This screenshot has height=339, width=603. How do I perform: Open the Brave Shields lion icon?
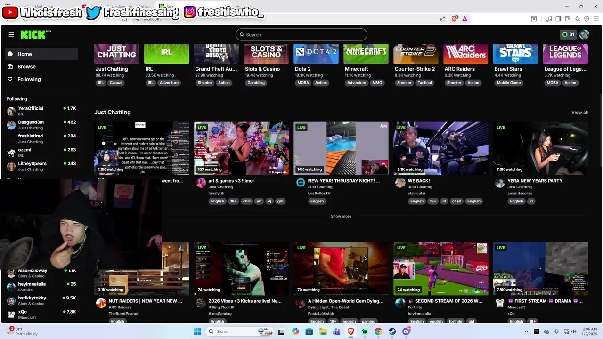[454, 19]
